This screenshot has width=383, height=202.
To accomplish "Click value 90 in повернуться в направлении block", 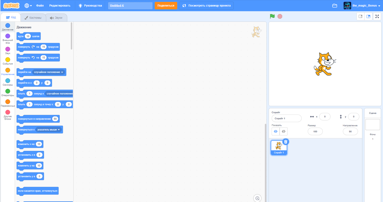I will (x=55, y=119).
